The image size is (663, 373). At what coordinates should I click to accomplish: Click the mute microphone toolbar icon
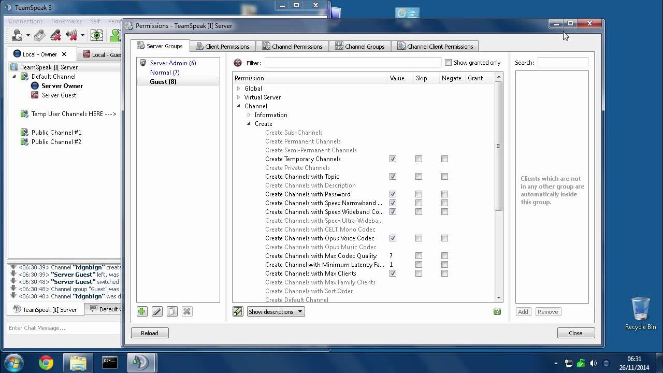pyautogui.click(x=55, y=35)
